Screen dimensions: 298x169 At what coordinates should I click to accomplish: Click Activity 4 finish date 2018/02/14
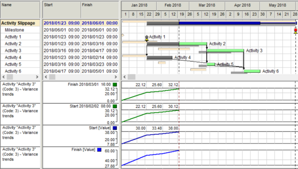100,58
